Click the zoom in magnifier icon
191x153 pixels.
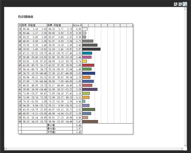[175, 4]
